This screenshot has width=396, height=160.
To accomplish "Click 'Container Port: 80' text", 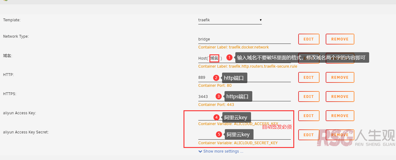I will coord(215,86).
